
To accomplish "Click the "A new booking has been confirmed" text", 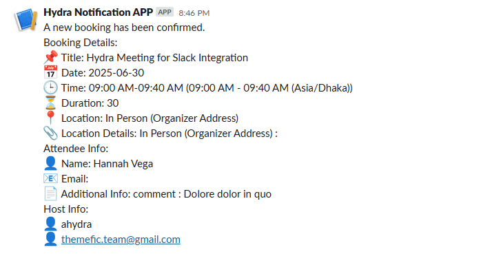I will coord(124,28).
